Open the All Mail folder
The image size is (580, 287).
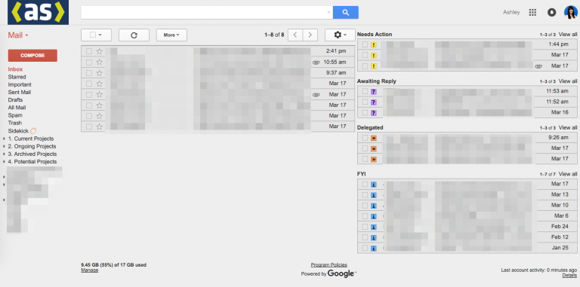(x=17, y=108)
